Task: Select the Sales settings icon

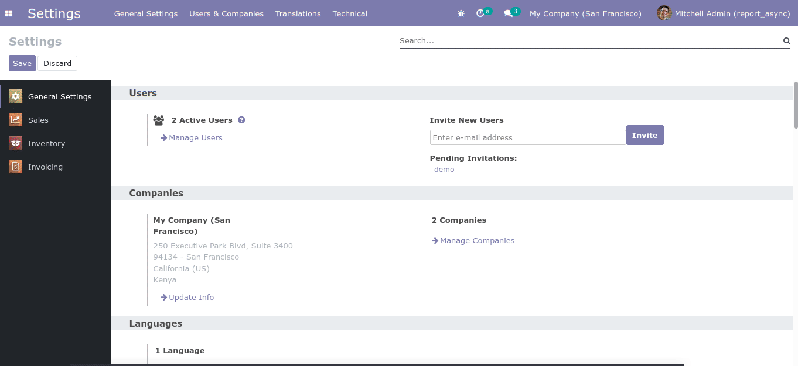Action: click(x=16, y=120)
